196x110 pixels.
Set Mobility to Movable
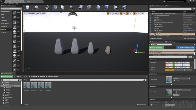[188, 70]
